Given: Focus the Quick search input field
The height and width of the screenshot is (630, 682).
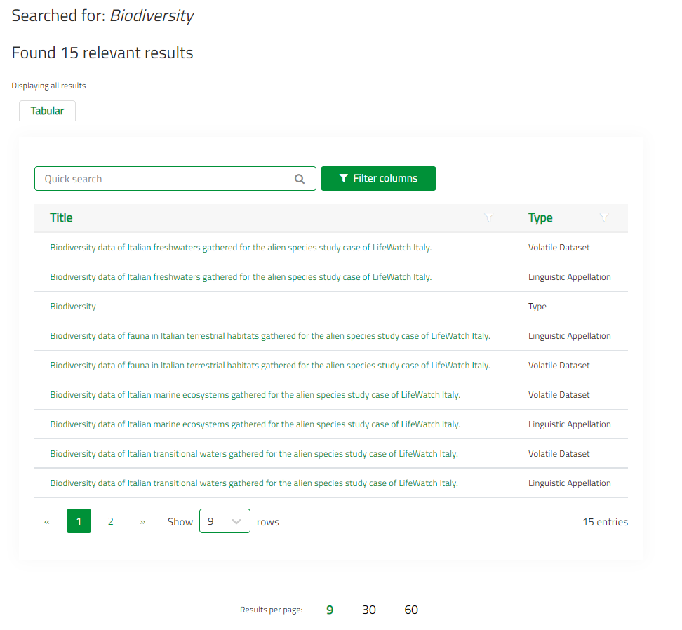Looking at the screenshot, I should (165, 179).
